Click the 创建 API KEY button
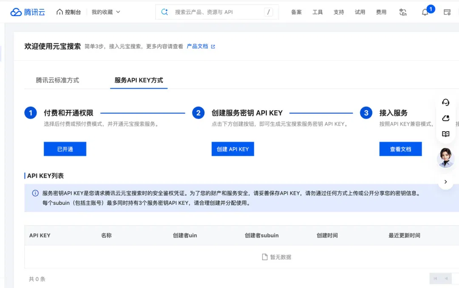 (233, 149)
